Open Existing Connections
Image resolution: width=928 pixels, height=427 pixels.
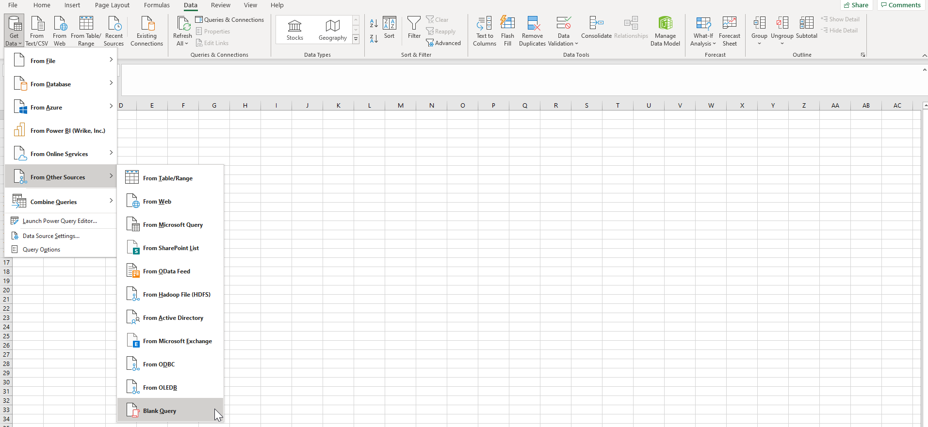(x=147, y=31)
